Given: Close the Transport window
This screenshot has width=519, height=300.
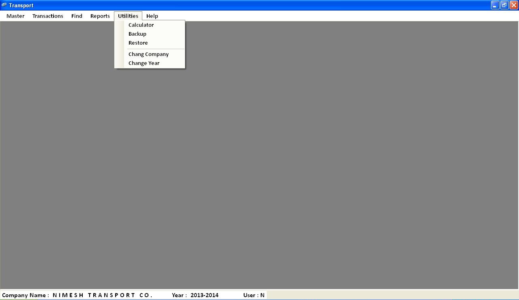Looking at the screenshot, I should (514, 5).
